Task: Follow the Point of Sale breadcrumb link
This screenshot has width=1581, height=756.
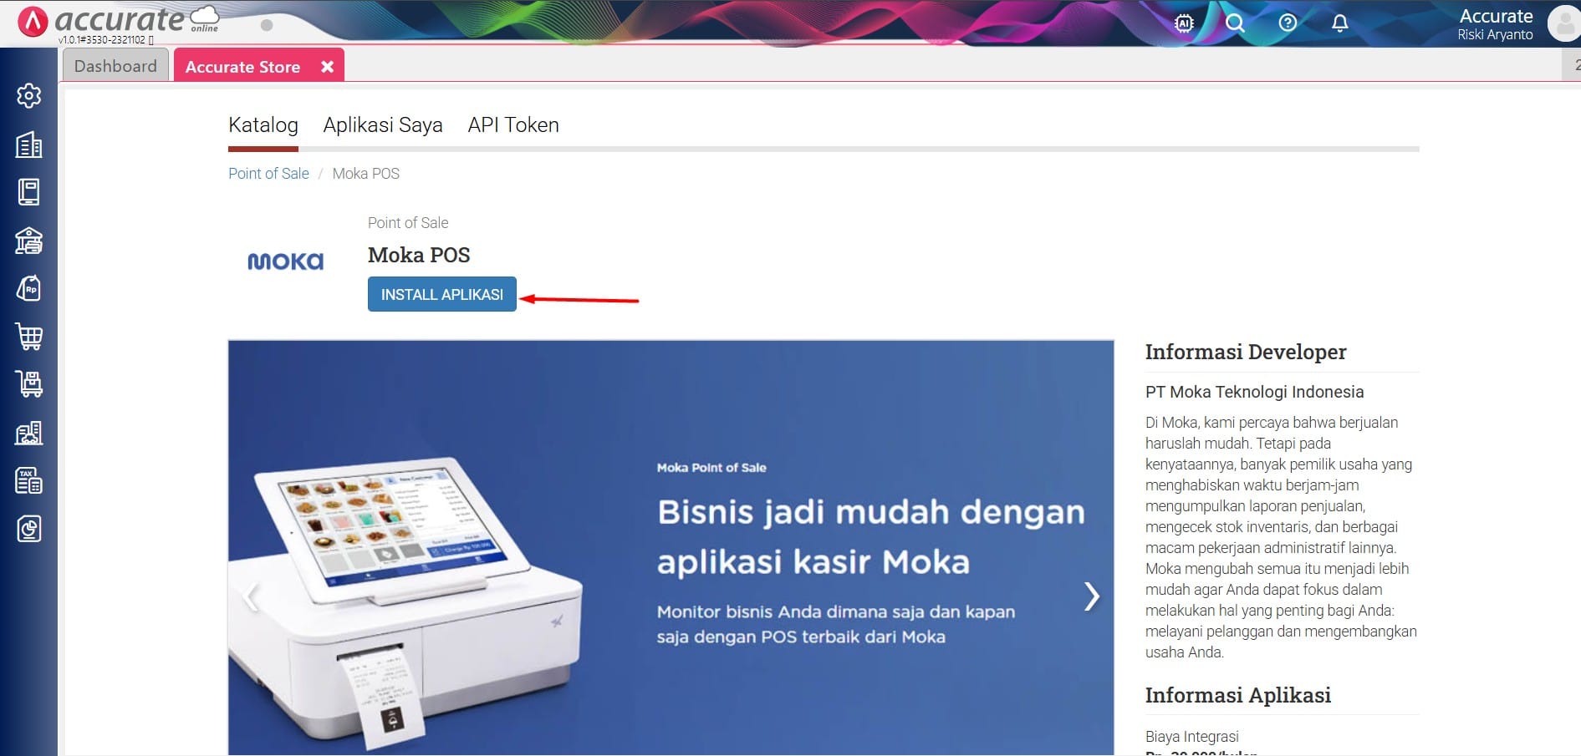Action: (x=268, y=174)
